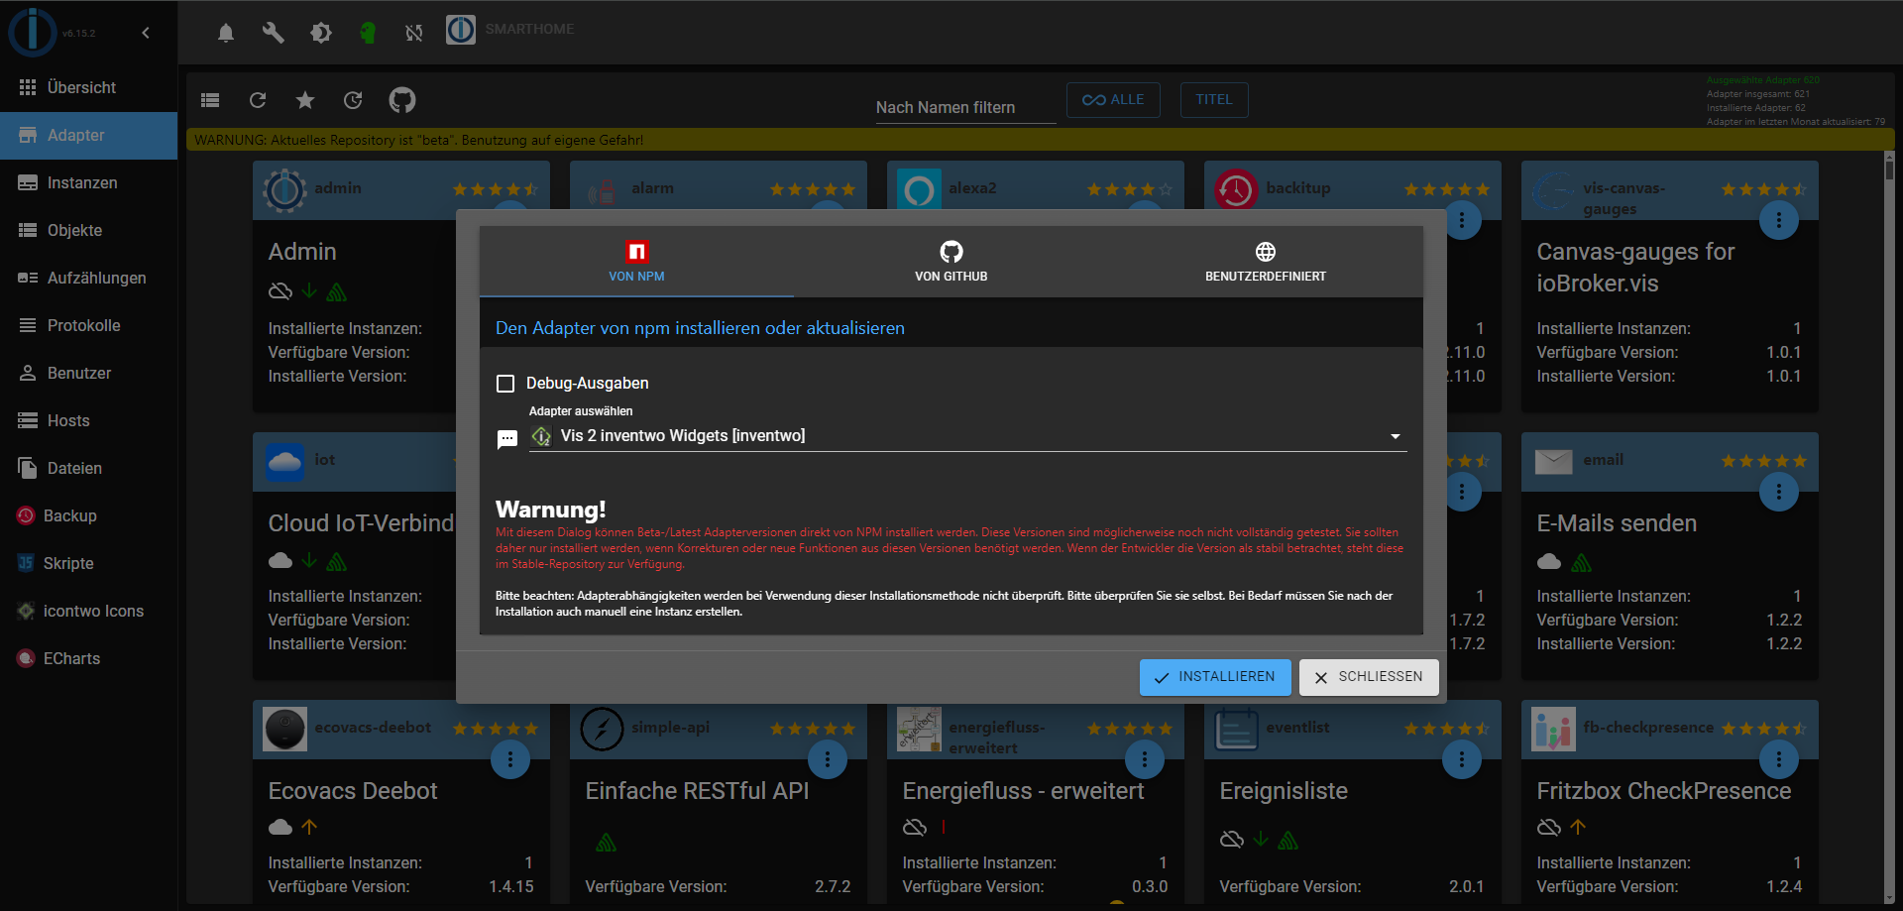This screenshot has height=911, width=1903.
Task: Click the Nach Namen filtern input field
Action: [x=965, y=107]
